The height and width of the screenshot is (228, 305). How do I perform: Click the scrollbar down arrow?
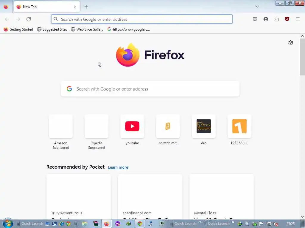point(302,216)
